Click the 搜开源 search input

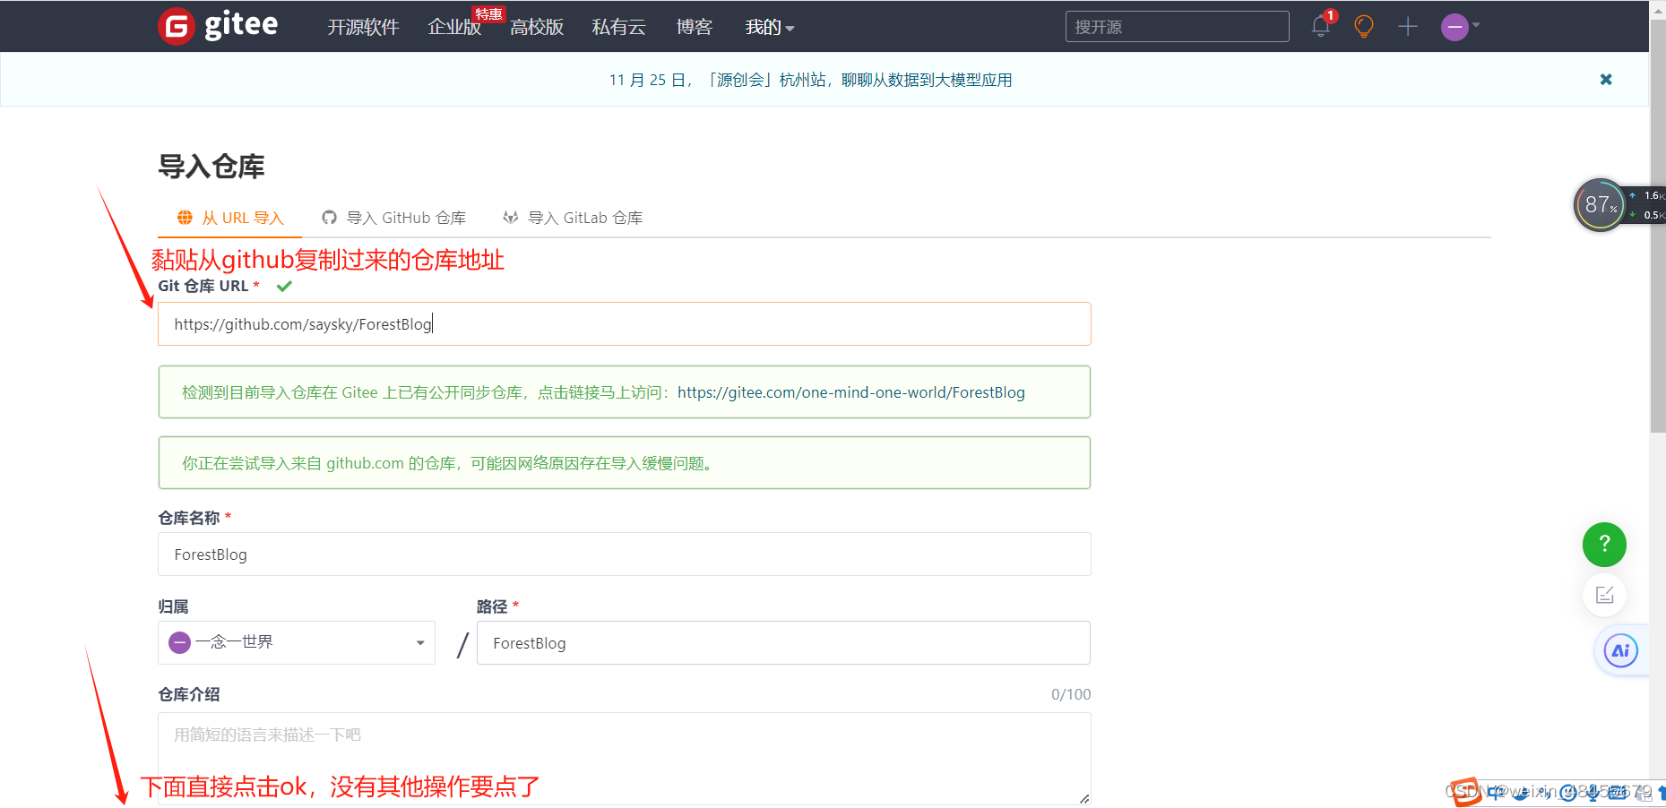point(1177,26)
